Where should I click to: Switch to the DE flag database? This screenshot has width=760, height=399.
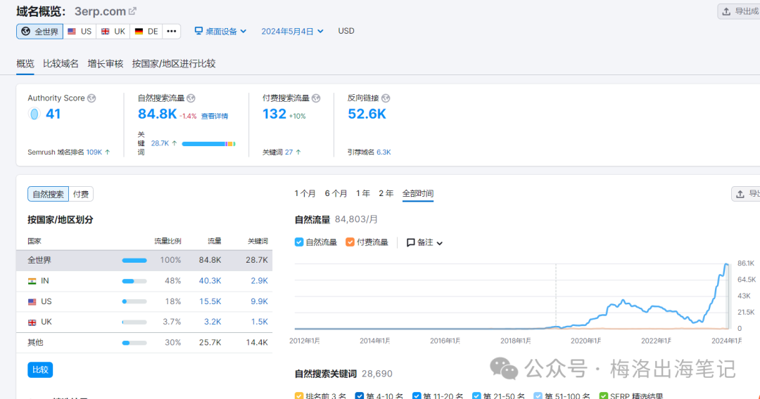pyautogui.click(x=146, y=32)
